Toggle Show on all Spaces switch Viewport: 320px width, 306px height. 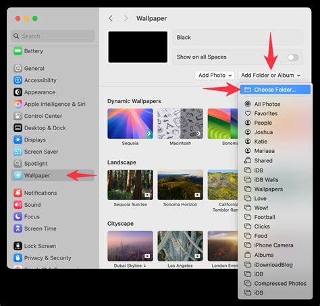[x=293, y=57]
